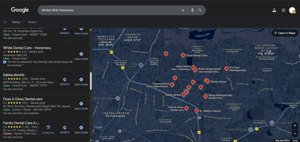Open the Google apps grid
The image size is (300, 142).
283,10
